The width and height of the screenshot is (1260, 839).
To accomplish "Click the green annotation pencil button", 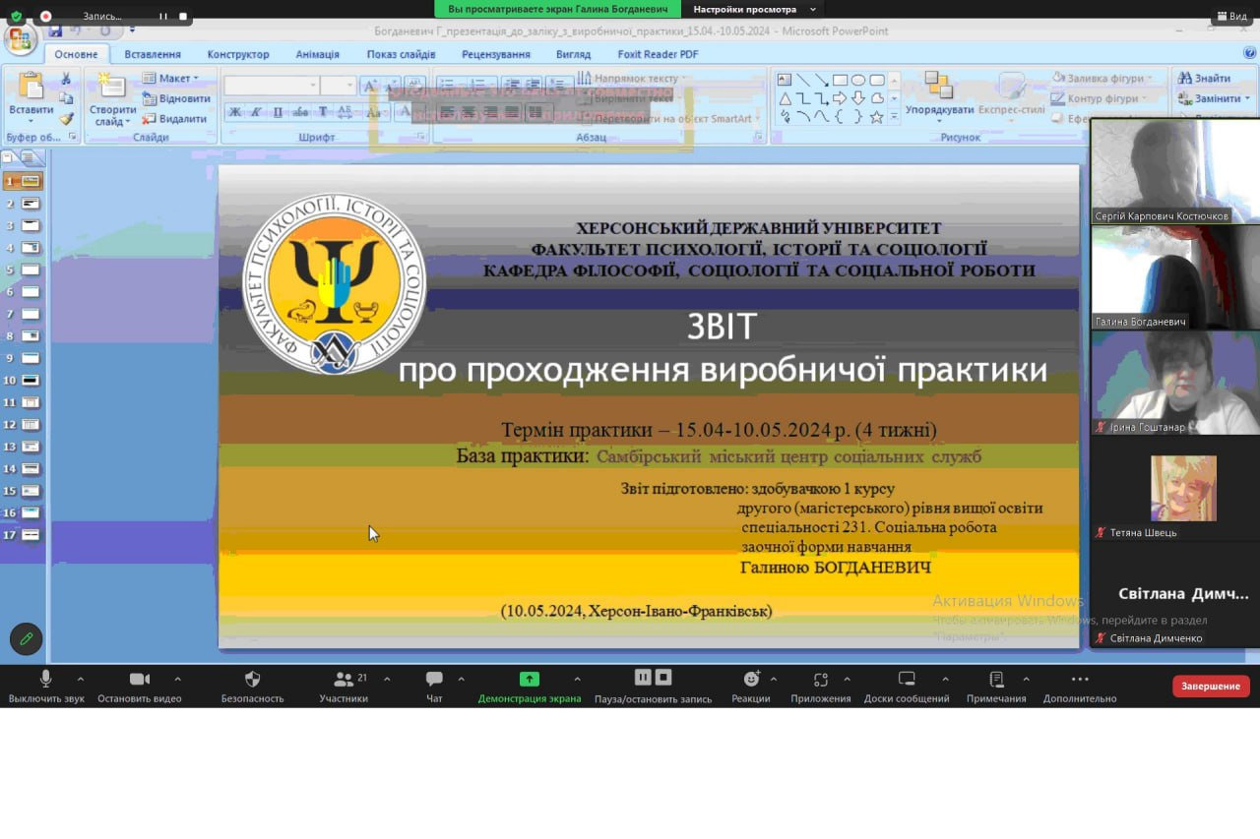I will click(x=27, y=638).
